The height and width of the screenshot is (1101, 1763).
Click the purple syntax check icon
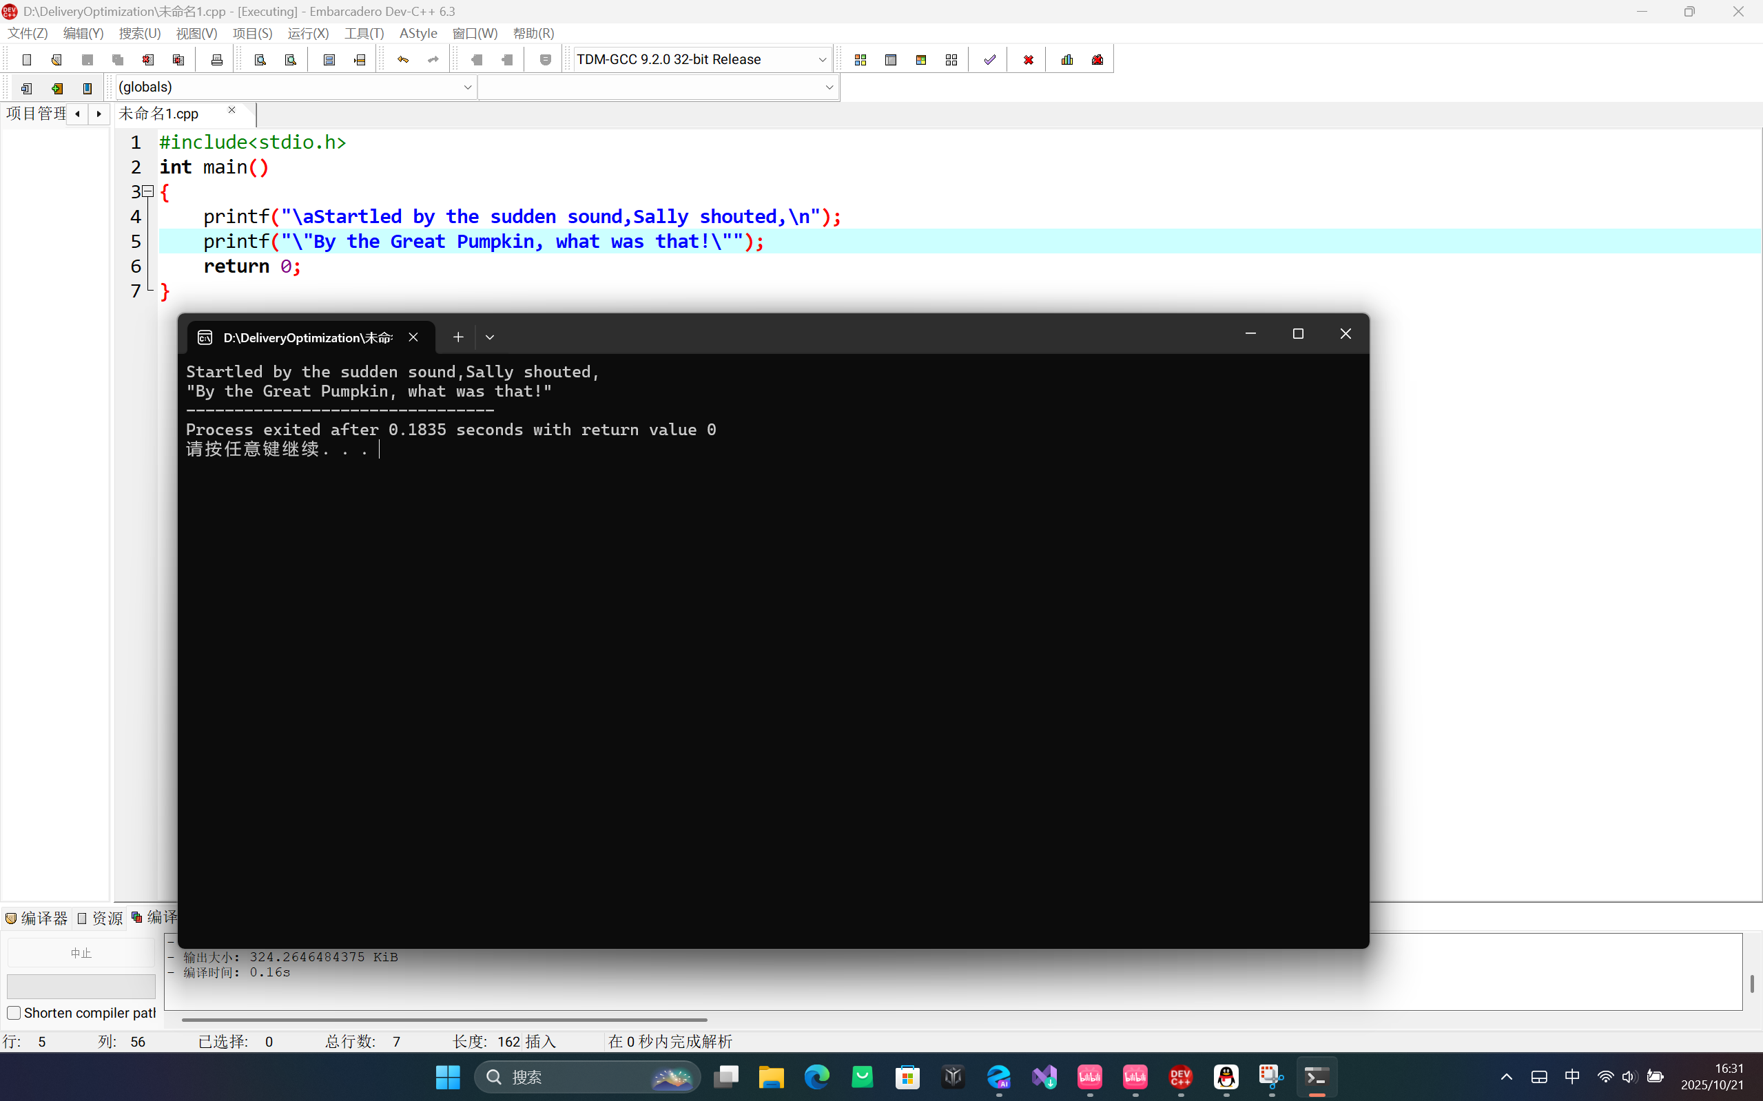click(989, 60)
